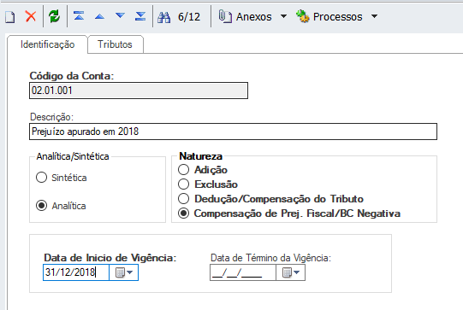Switch to the Tributos tab

116,44
